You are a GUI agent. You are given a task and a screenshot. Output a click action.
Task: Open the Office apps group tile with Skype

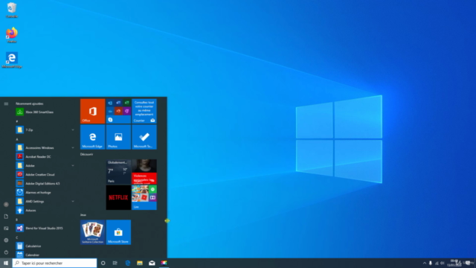[118, 111]
